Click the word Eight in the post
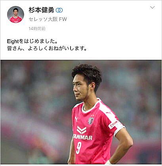This screenshot has height=166, width=162. pyautogui.click(x=13, y=42)
